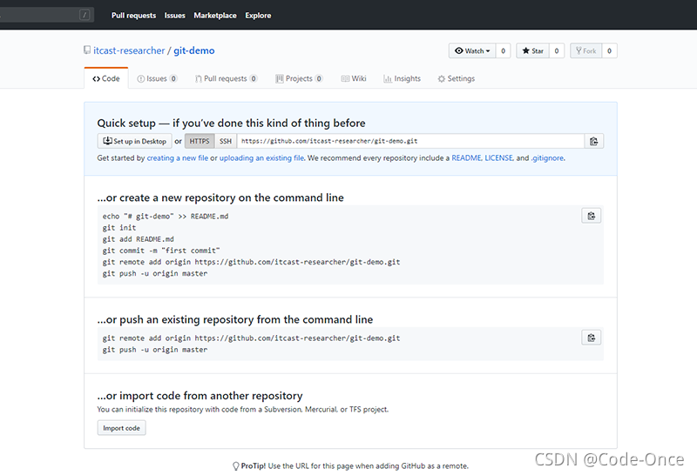This screenshot has height=475, width=697.
Task: Click the echo "# git-demo" >> README.md line
Action: [166, 217]
